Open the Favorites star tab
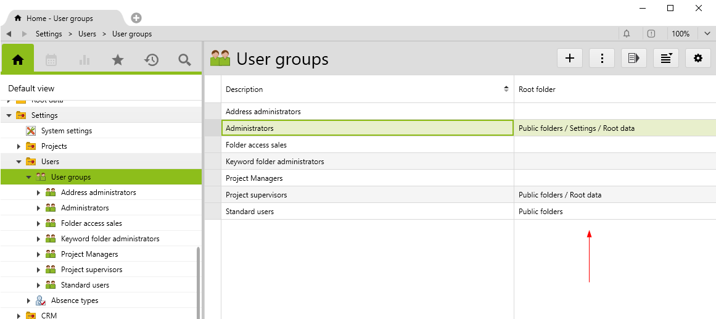Image resolution: width=716 pixels, height=319 pixels. click(x=118, y=60)
